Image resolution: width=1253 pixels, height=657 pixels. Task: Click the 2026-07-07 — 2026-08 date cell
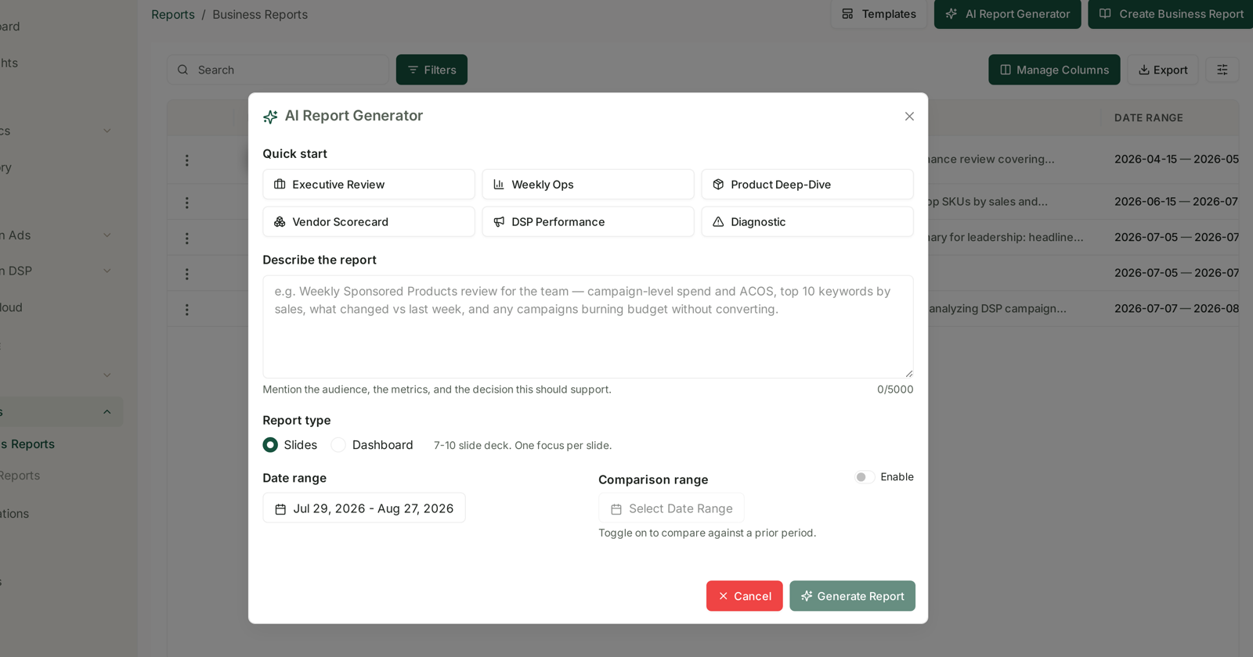[x=1176, y=309]
